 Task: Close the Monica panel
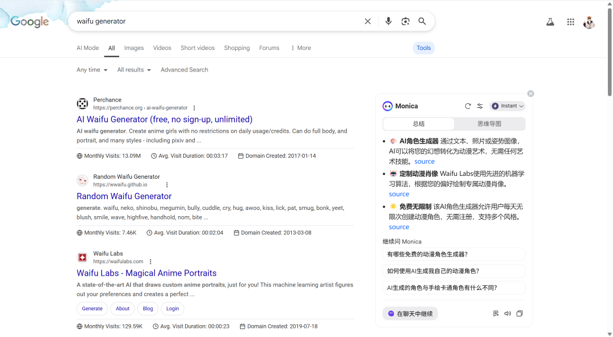click(x=531, y=94)
